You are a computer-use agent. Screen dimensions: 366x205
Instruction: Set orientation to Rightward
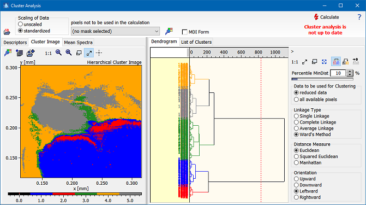pos(308,197)
